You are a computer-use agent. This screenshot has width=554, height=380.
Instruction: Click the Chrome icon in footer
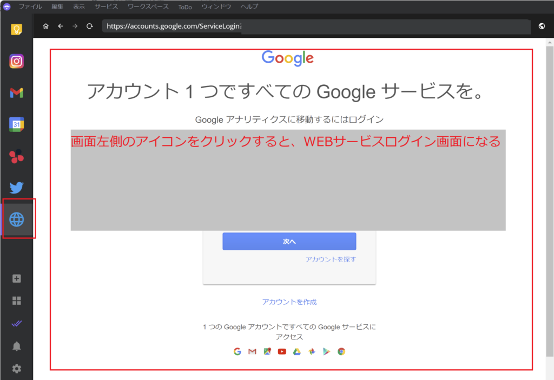point(341,351)
